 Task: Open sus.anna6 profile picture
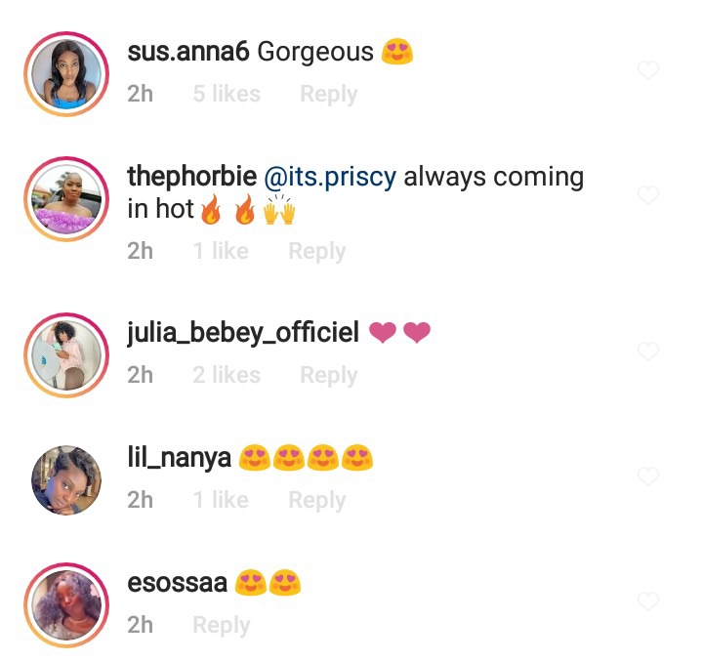(66, 74)
